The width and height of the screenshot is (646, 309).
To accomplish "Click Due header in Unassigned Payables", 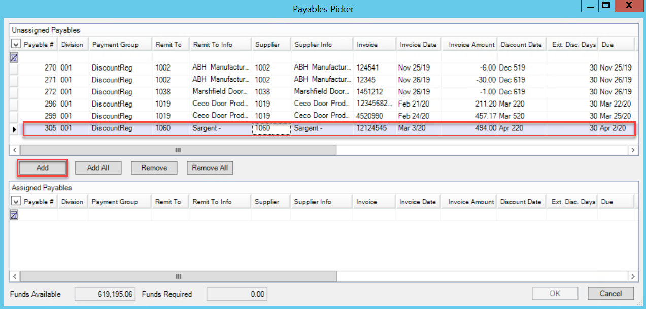I will click(x=617, y=44).
